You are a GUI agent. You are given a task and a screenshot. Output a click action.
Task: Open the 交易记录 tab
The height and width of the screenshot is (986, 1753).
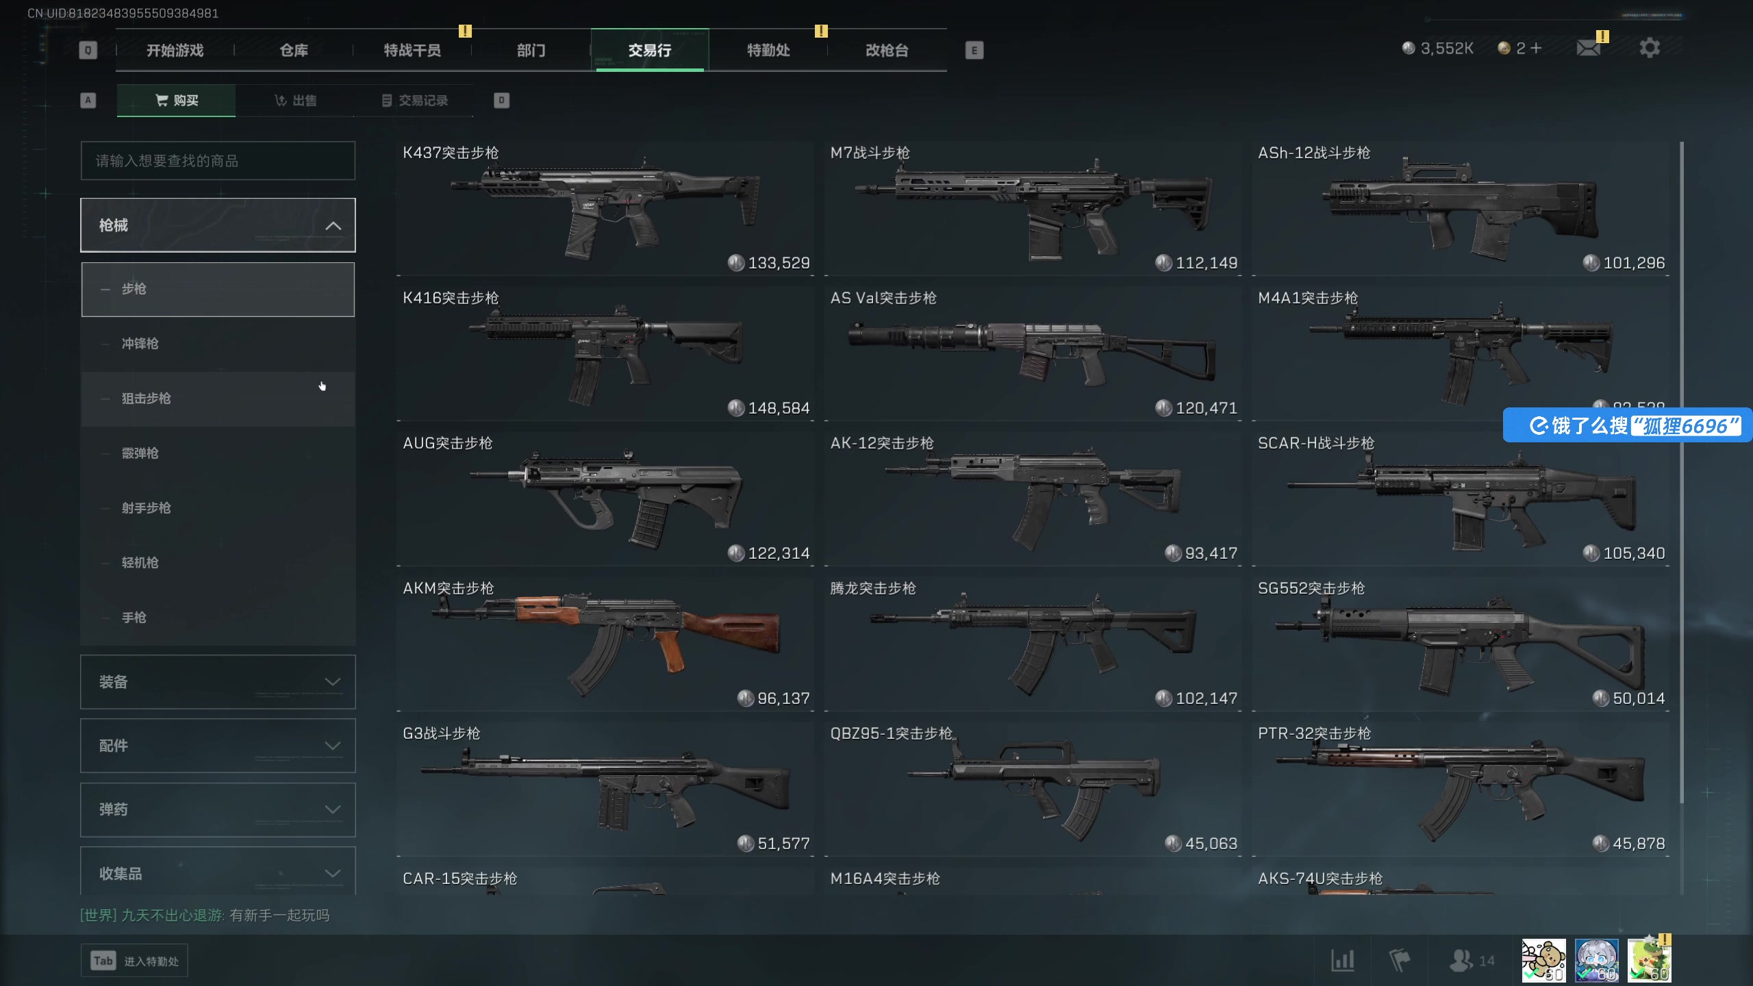(414, 101)
